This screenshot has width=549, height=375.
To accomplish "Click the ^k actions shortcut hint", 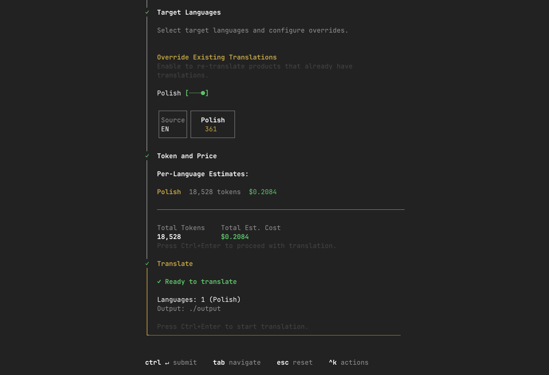I will click(348, 362).
